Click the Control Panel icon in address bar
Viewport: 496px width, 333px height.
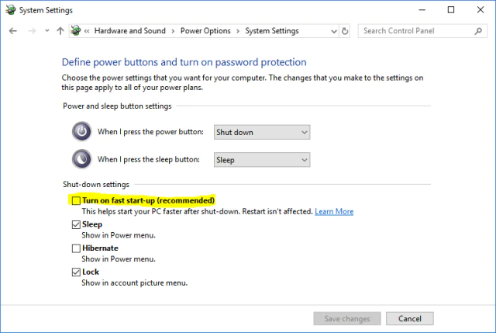(x=75, y=31)
